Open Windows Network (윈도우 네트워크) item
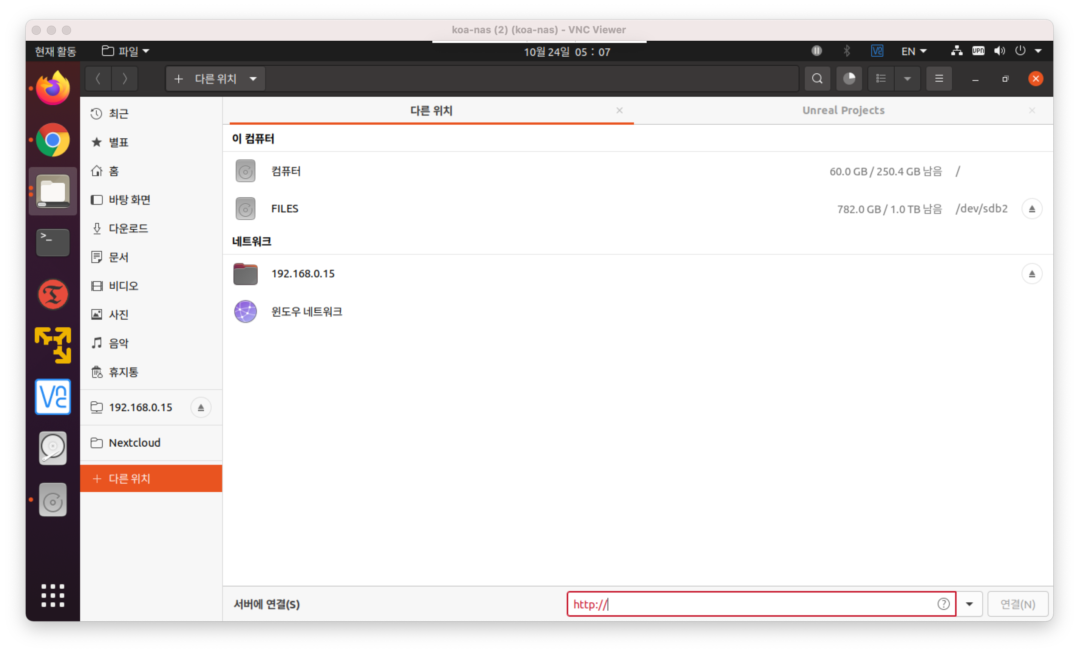This screenshot has height=653, width=1079. pos(306,311)
